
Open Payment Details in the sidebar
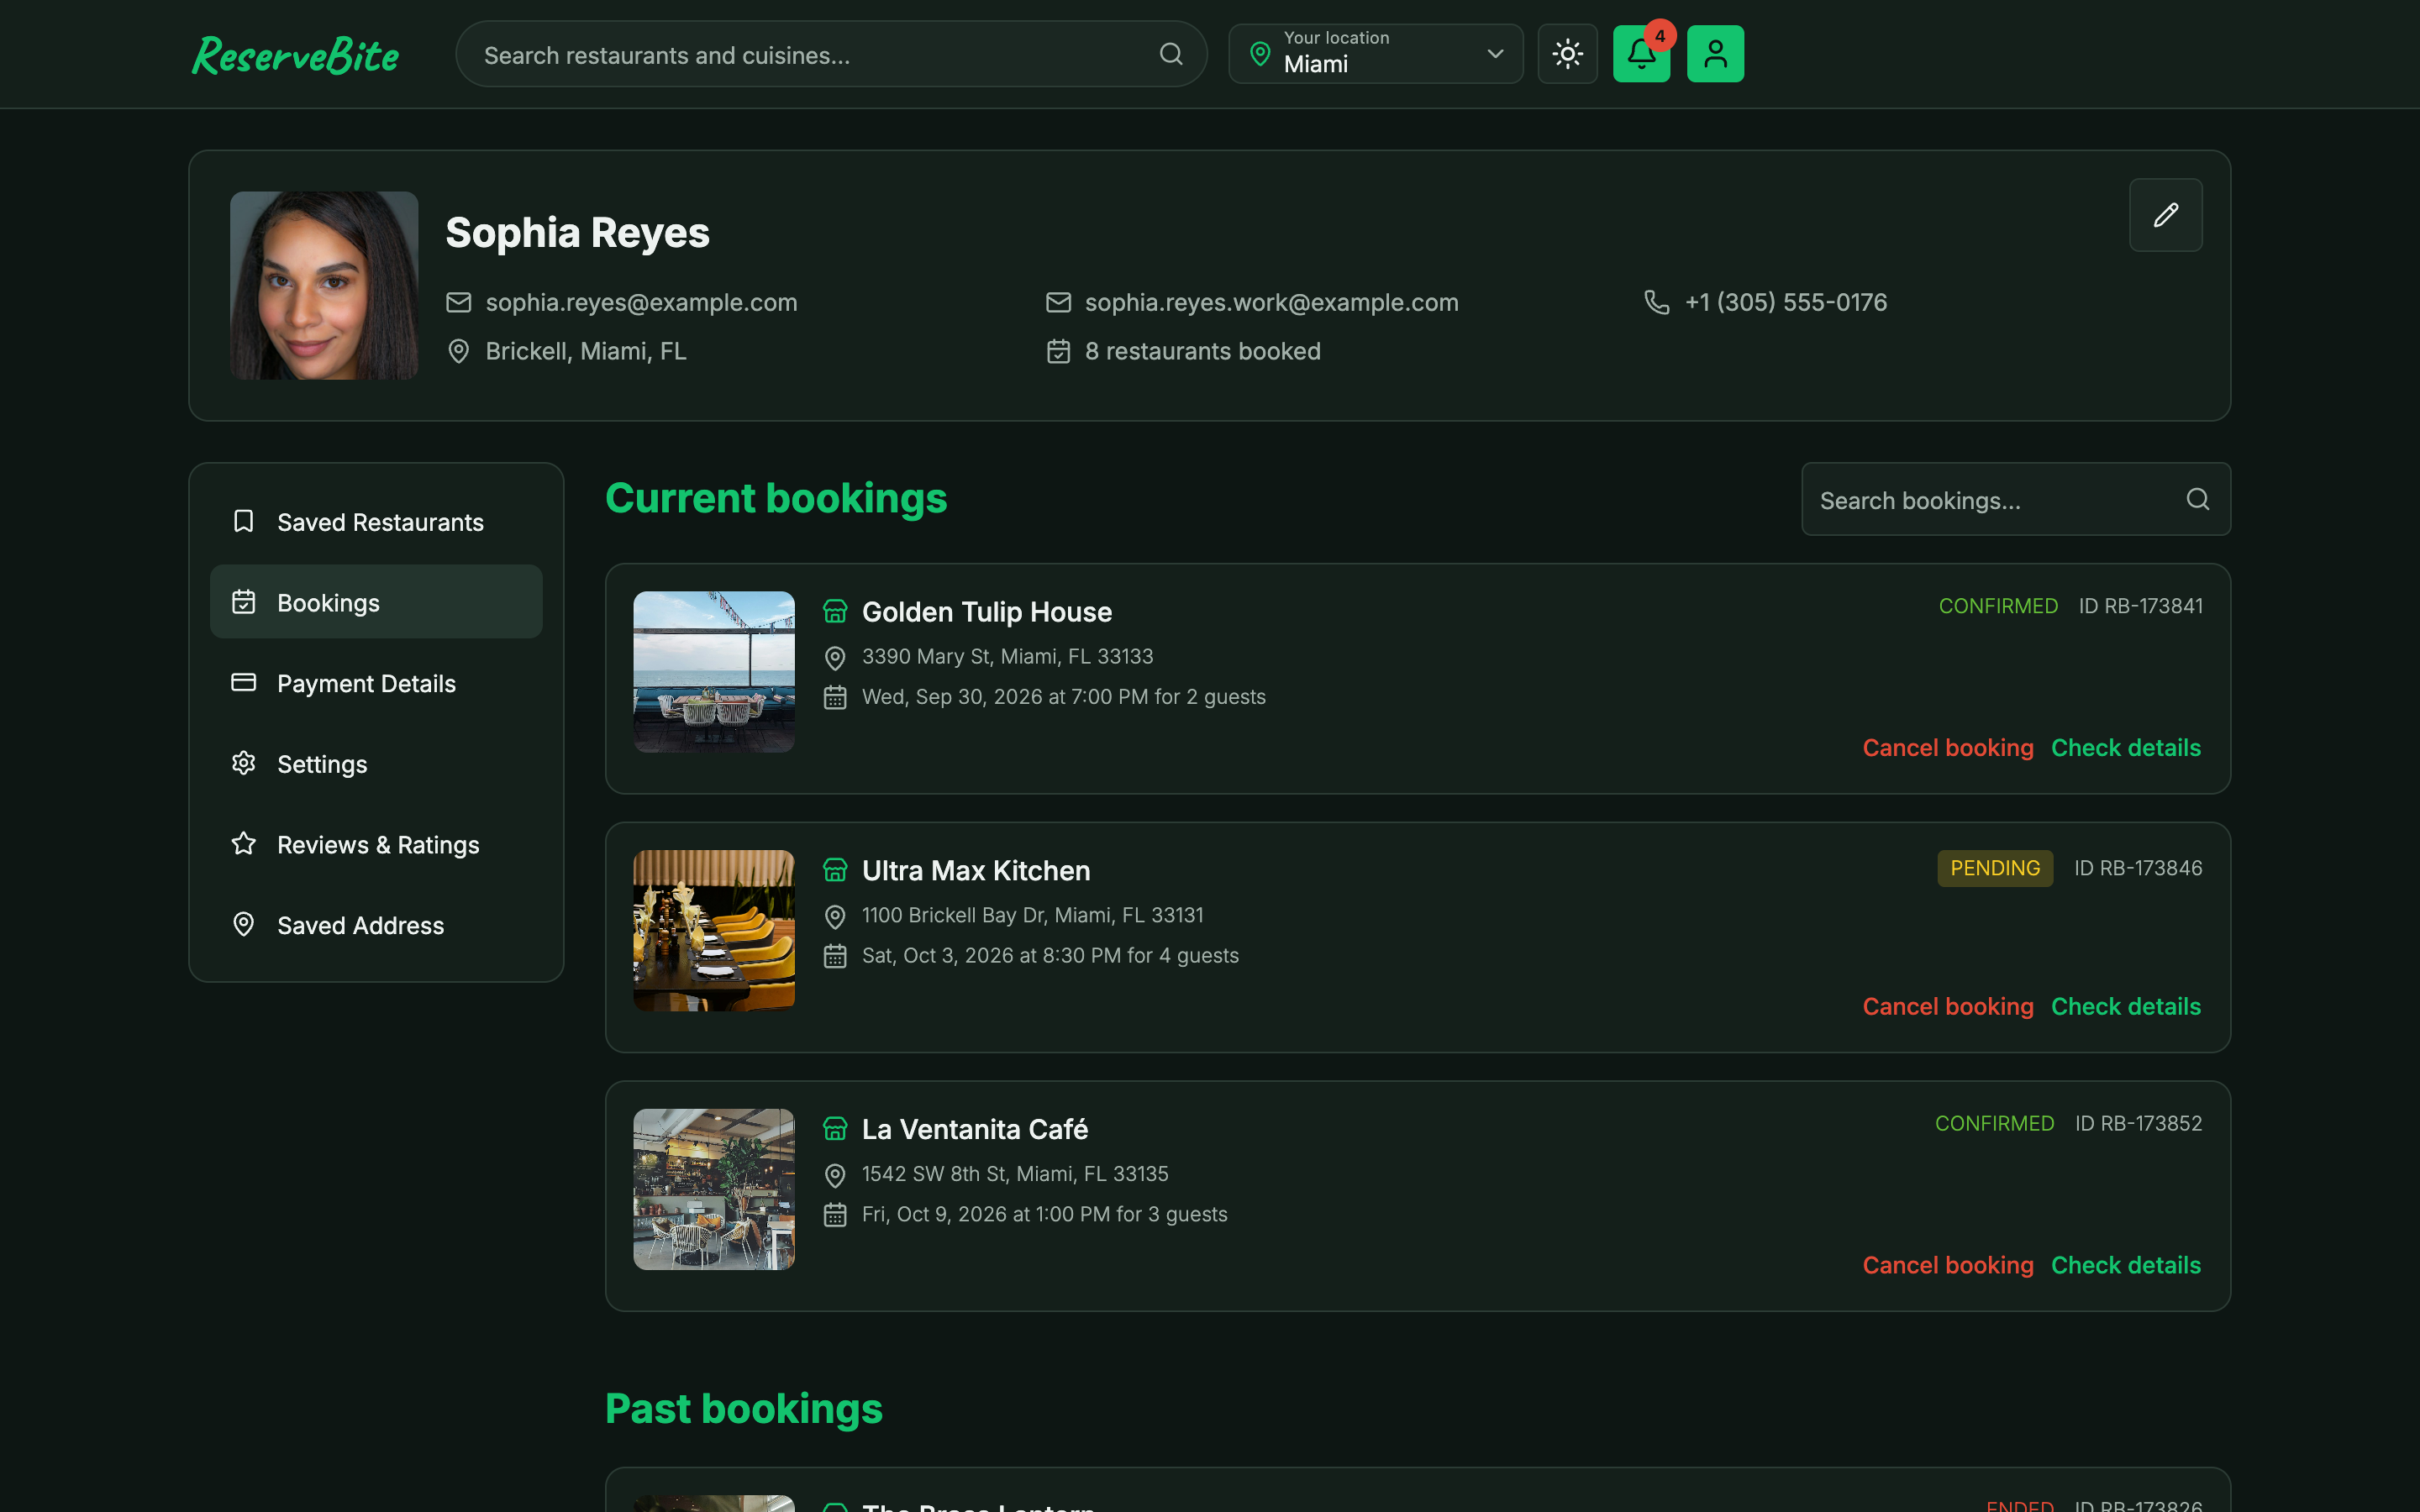[x=376, y=683]
